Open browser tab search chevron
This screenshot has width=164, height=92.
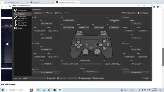(x=2, y=2)
